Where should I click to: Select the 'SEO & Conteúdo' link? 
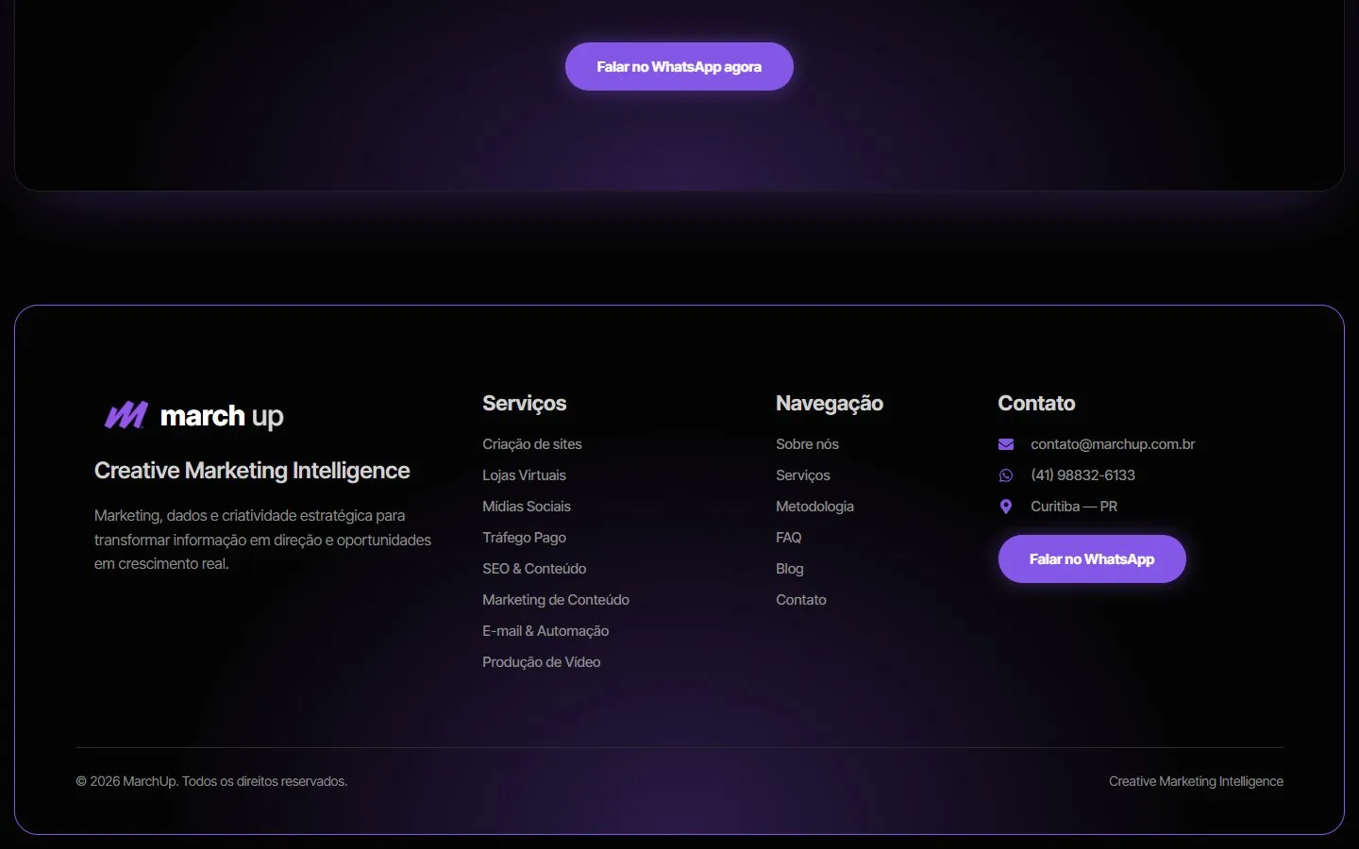pyautogui.click(x=534, y=569)
